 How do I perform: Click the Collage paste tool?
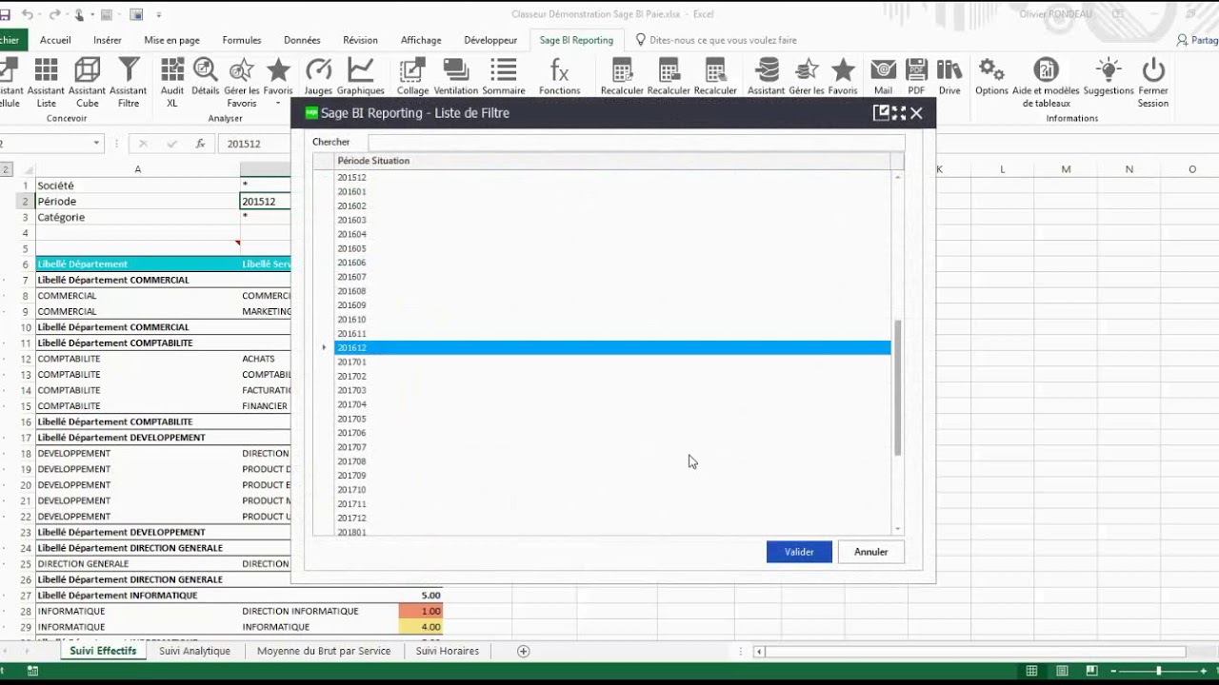click(x=412, y=77)
